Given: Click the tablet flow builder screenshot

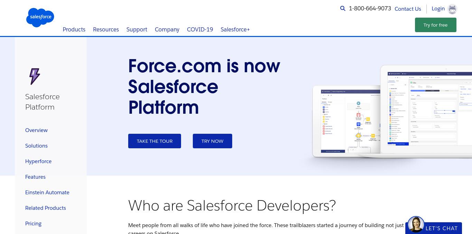Looking at the screenshot, I should (346, 121).
